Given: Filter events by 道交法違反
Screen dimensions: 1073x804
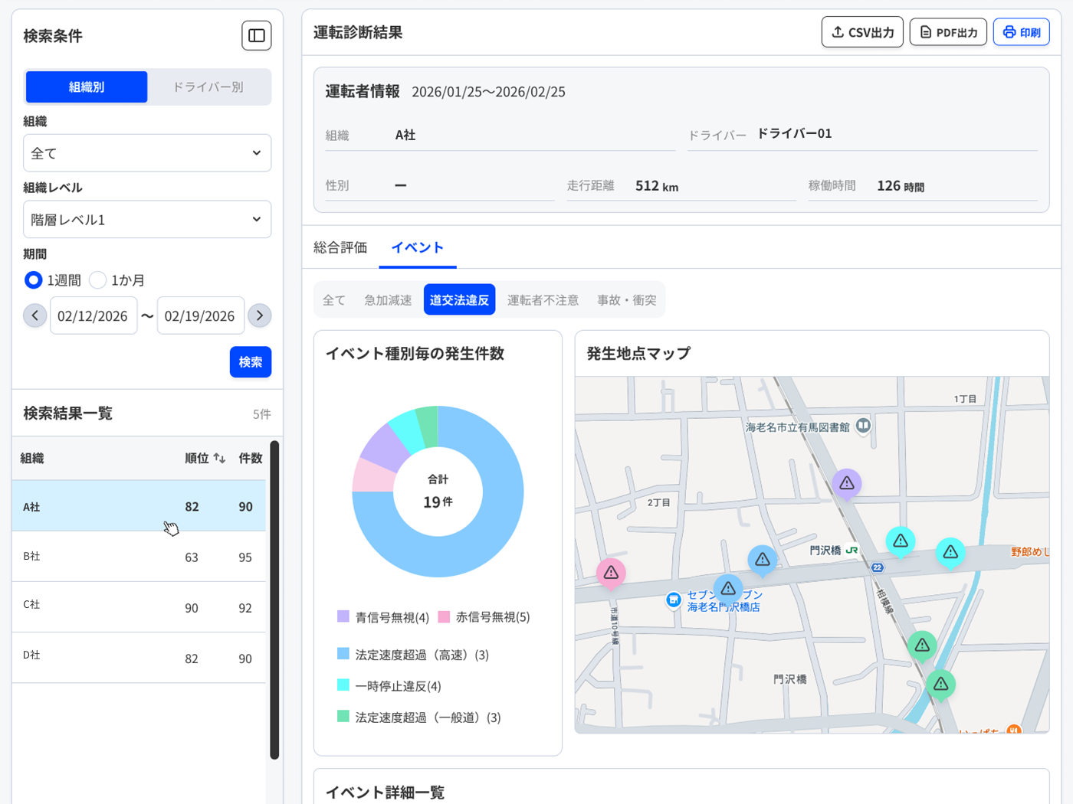Looking at the screenshot, I should (x=459, y=300).
